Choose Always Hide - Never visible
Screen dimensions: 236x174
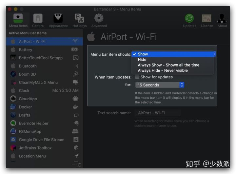click(173, 70)
